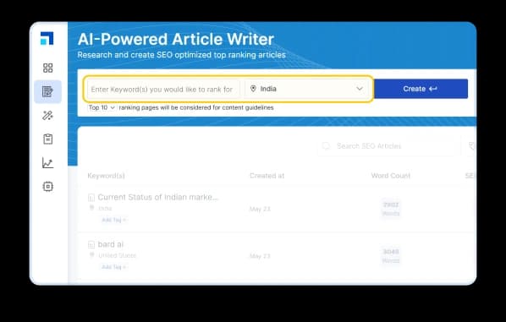Focus the keyword input field

pos(163,90)
